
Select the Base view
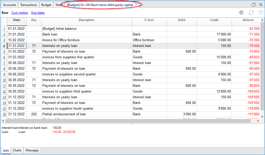click(5, 13)
